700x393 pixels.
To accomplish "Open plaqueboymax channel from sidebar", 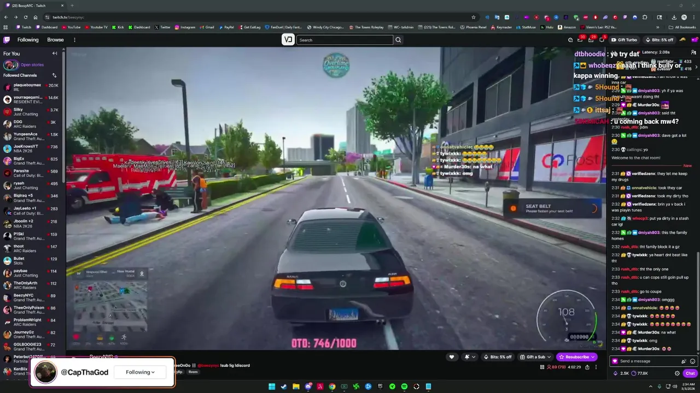I will pos(31,87).
